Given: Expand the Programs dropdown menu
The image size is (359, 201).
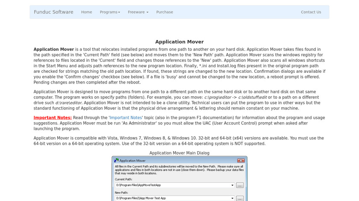Looking at the screenshot, I should tap(110, 12).
